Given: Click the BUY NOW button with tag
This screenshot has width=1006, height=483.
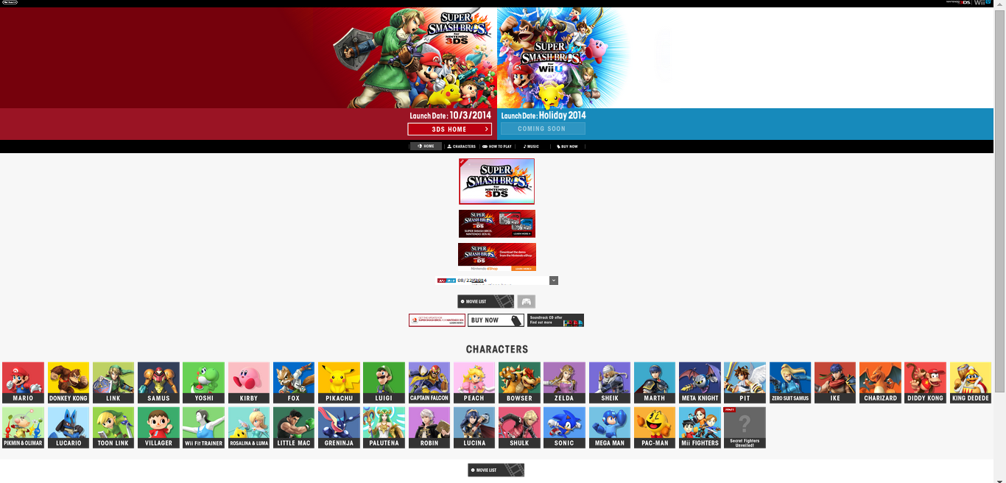Looking at the screenshot, I should point(496,320).
